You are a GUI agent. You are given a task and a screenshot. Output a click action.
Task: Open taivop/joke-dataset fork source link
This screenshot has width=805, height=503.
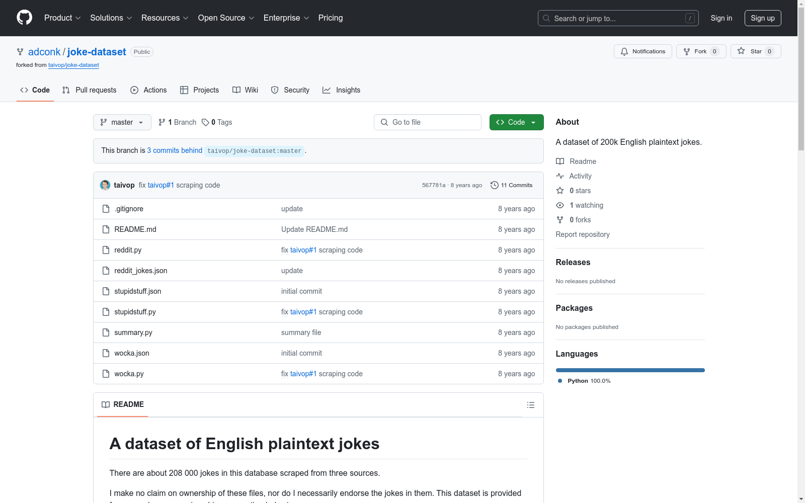[x=73, y=65]
